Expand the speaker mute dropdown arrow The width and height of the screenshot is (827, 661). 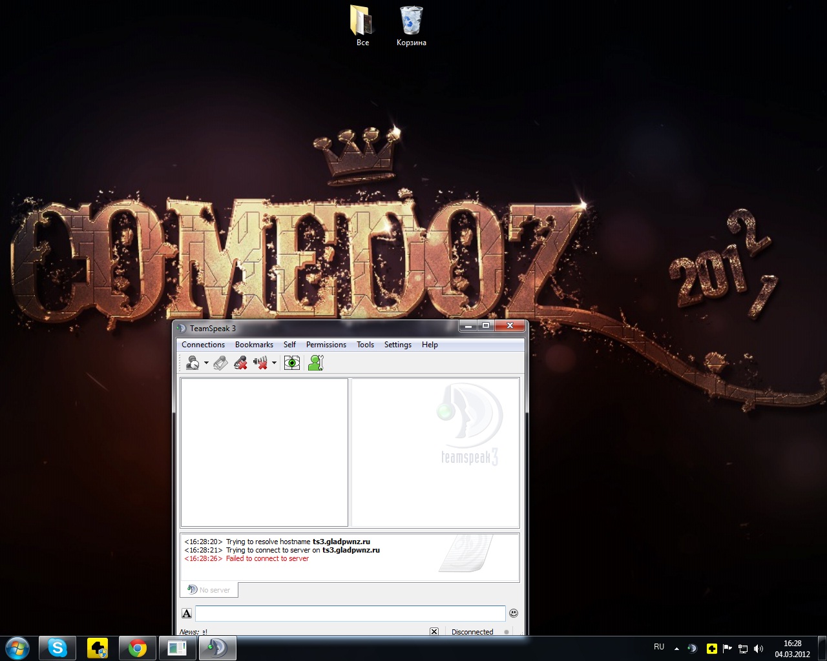(274, 363)
